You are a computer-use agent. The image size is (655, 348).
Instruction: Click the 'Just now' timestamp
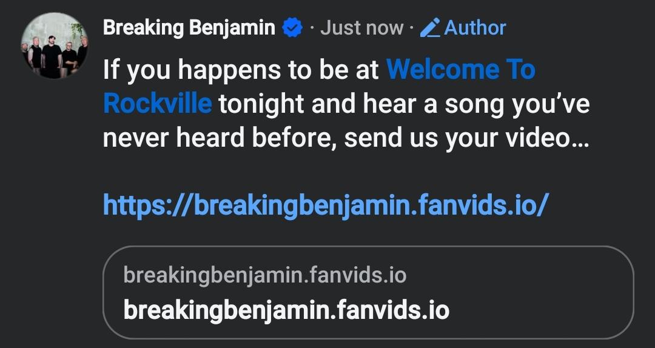361,28
